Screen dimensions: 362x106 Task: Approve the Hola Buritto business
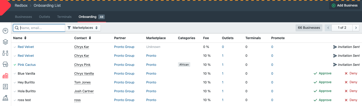pos(322,91)
